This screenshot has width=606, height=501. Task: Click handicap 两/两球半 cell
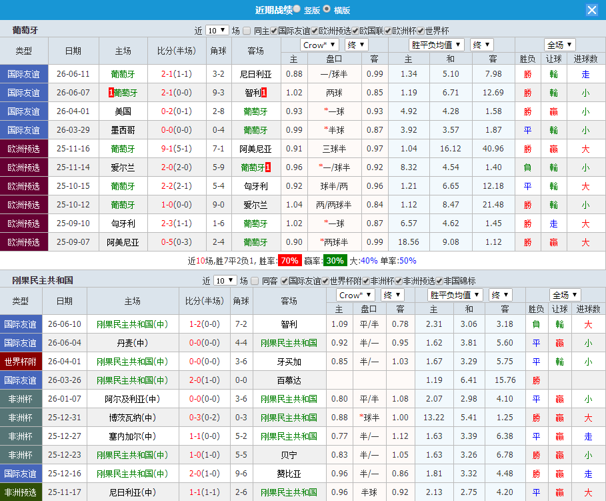(x=334, y=205)
